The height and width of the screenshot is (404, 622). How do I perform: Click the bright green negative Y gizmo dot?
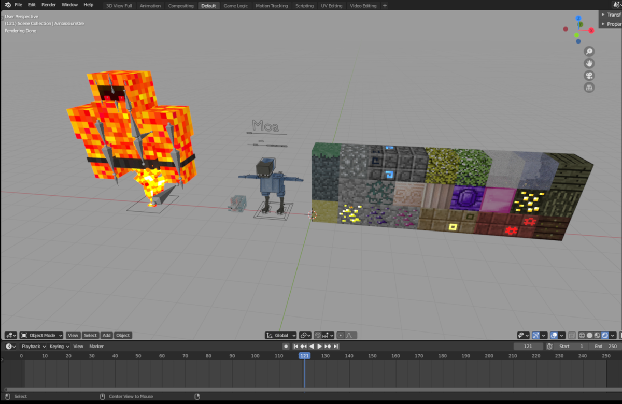point(577,35)
